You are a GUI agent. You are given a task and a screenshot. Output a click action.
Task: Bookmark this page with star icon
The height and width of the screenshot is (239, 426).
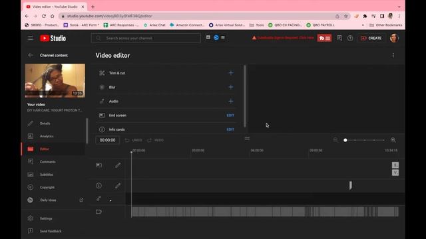[346, 16]
